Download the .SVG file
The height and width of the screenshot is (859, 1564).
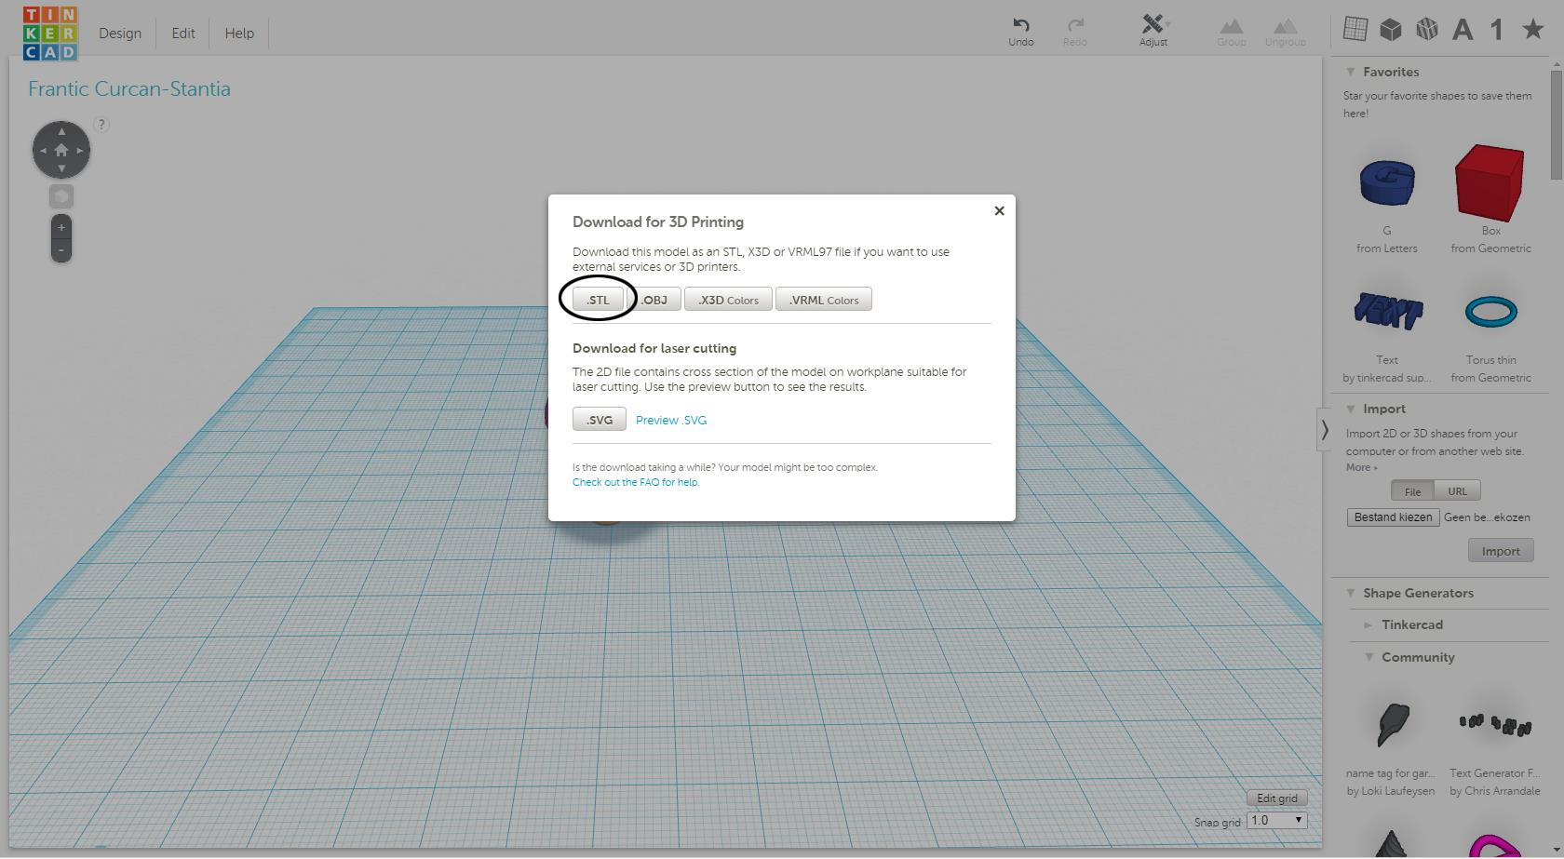point(600,420)
